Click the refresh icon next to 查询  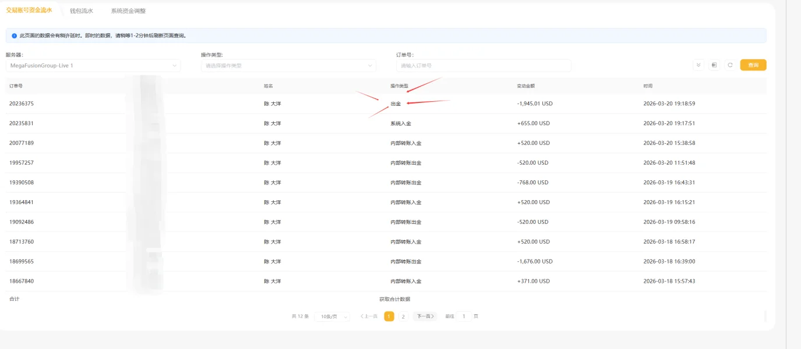tap(730, 65)
